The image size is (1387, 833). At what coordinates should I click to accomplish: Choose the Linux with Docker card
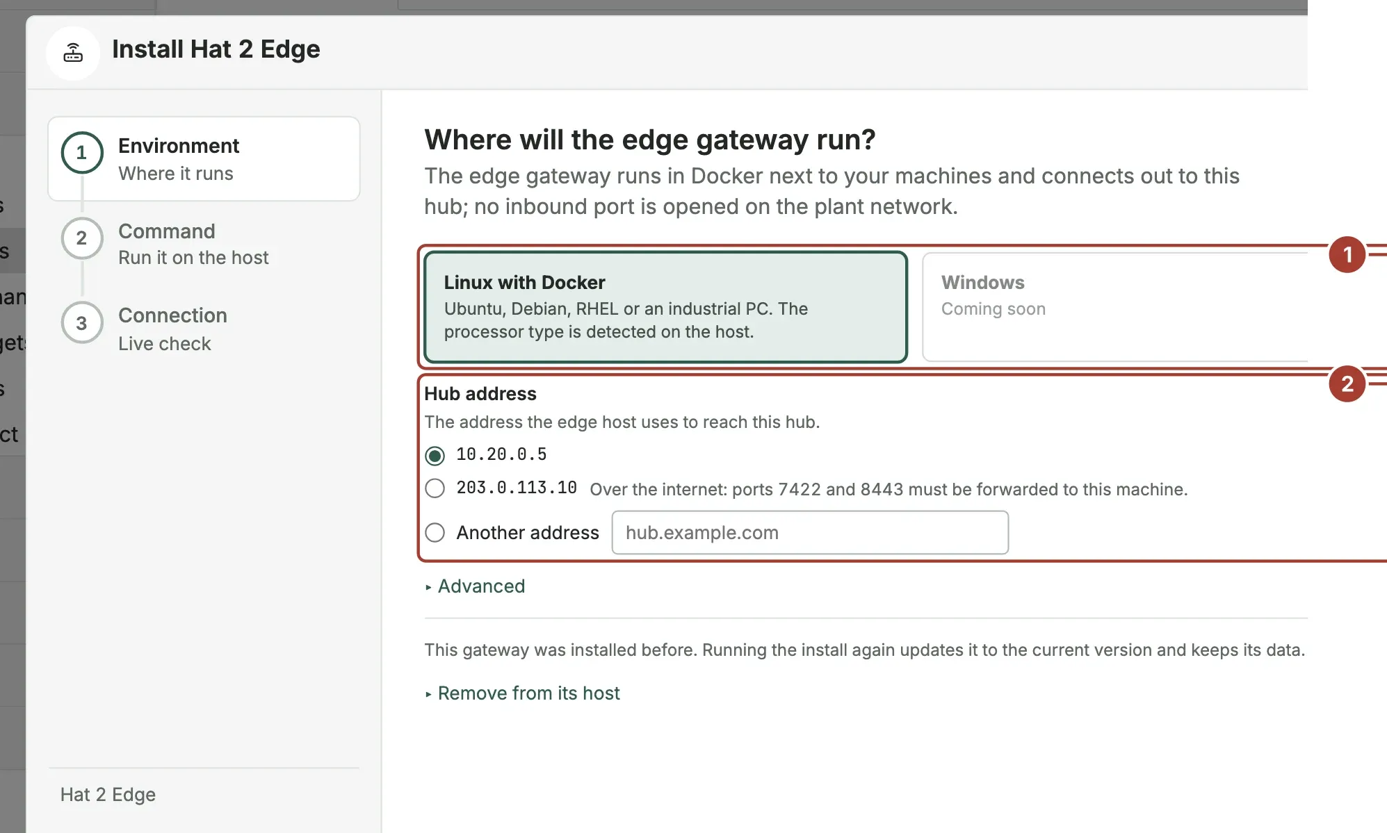666,306
